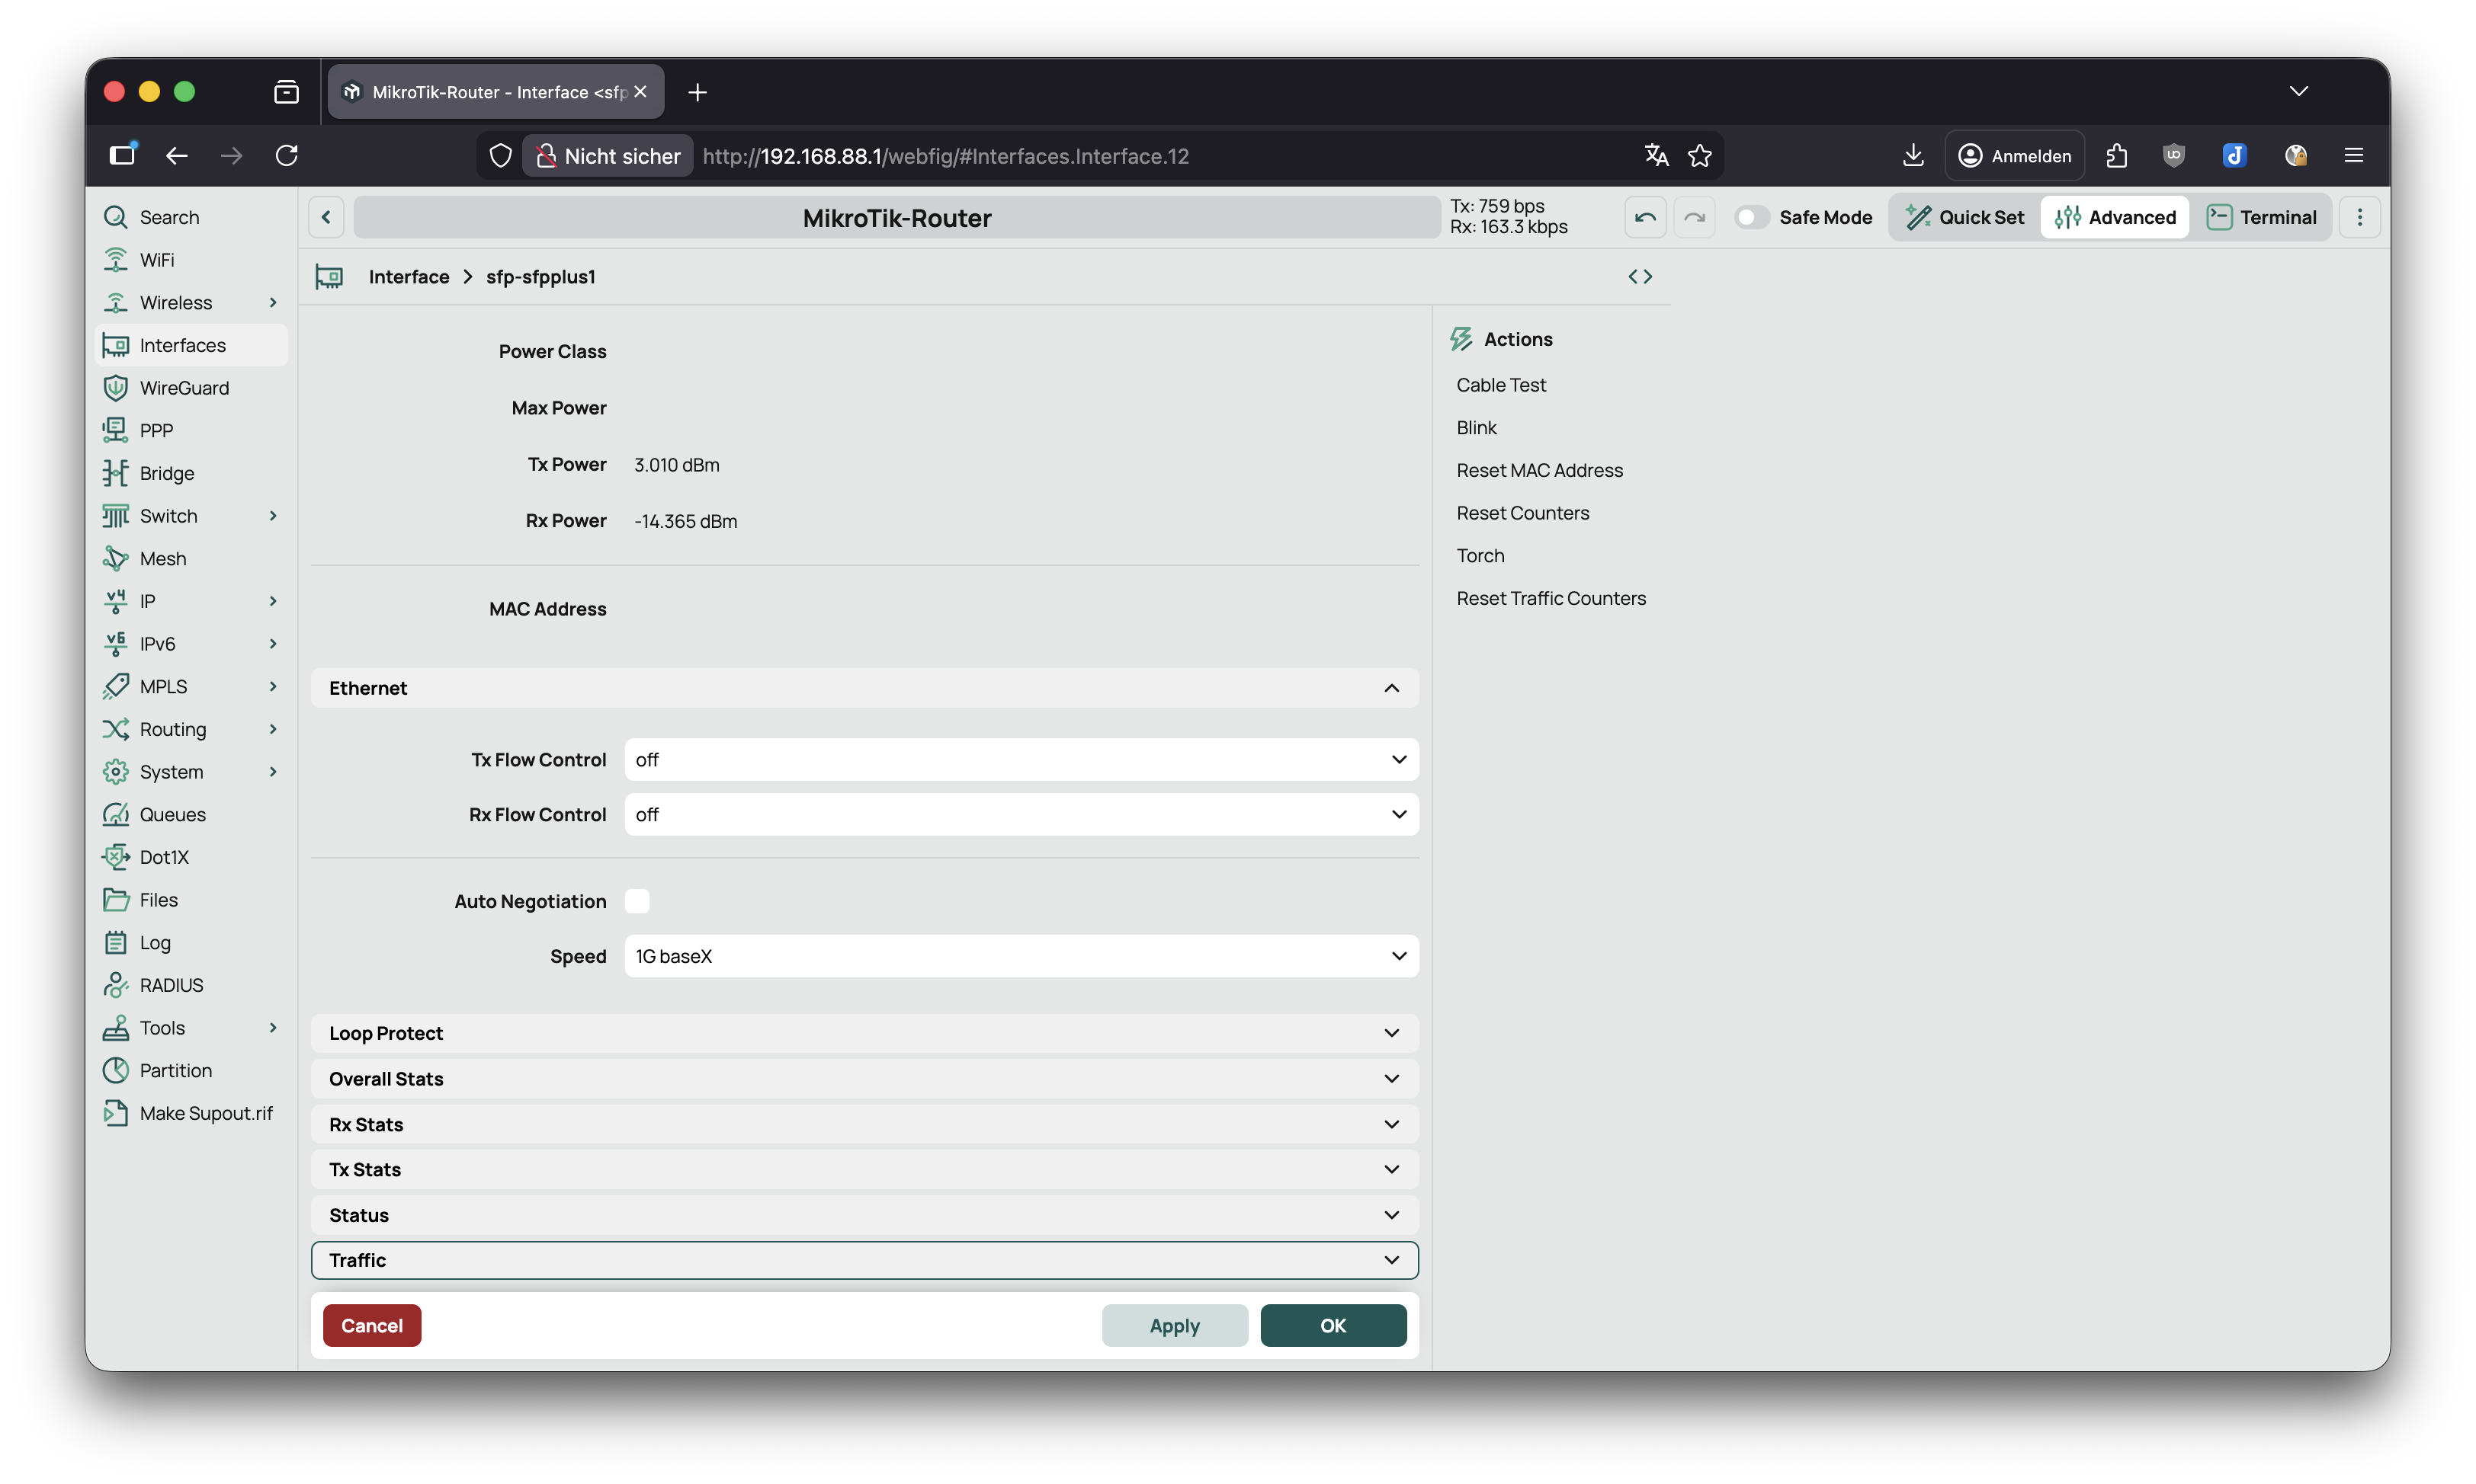Open the Torch action
This screenshot has height=1484, width=2476.
coord(1480,556)
